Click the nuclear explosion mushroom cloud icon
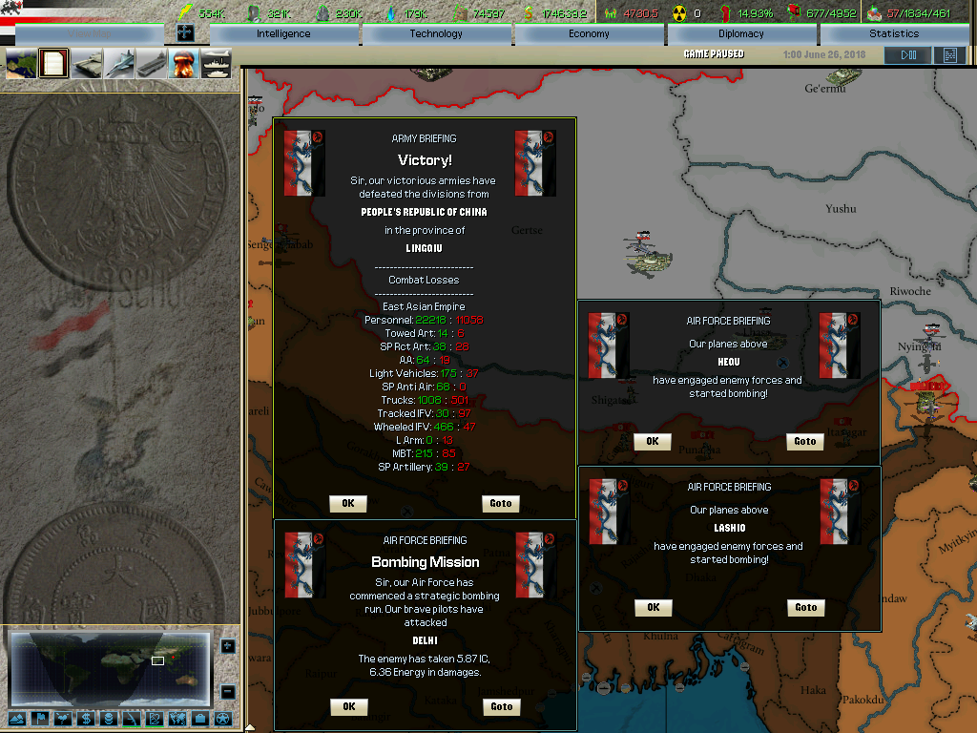977x733 pixels. [183, 63]
